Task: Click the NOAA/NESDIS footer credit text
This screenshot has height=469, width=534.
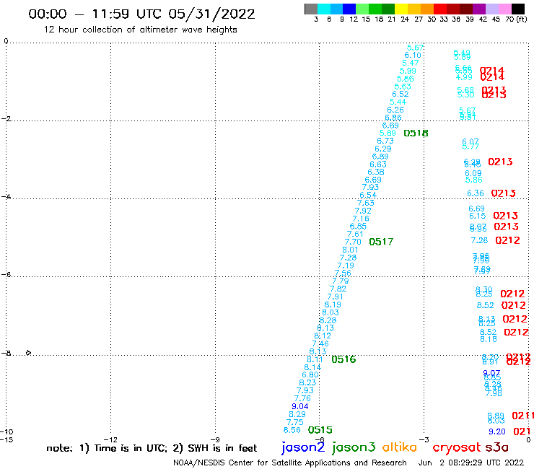Action: click(x=290, y=463)
